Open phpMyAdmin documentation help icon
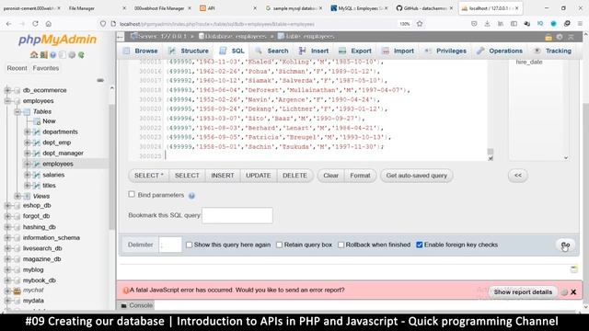This screenshot has width=589, height=331. coord(53,55)
